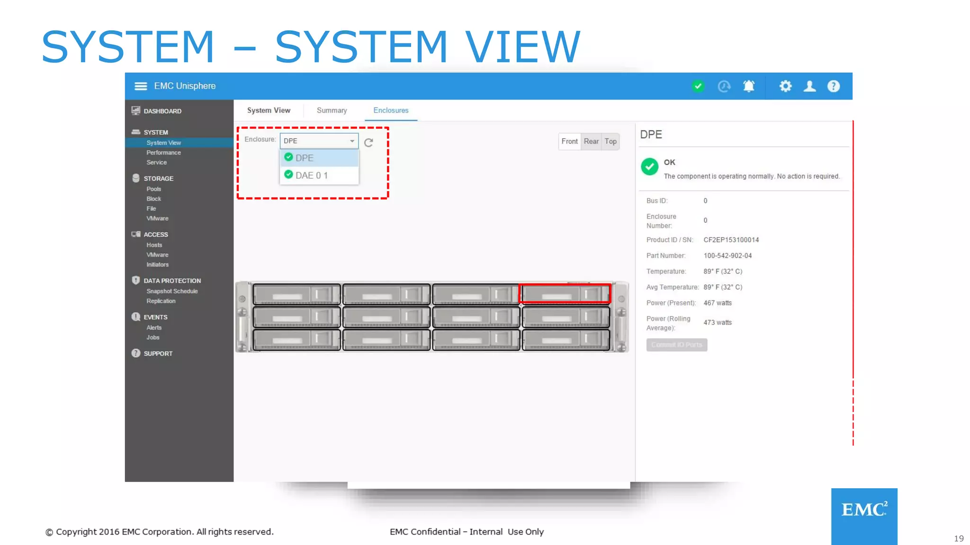970x545 pixels.
Task: Click the Power Present value 467 watts
Action: coord(718,303)
